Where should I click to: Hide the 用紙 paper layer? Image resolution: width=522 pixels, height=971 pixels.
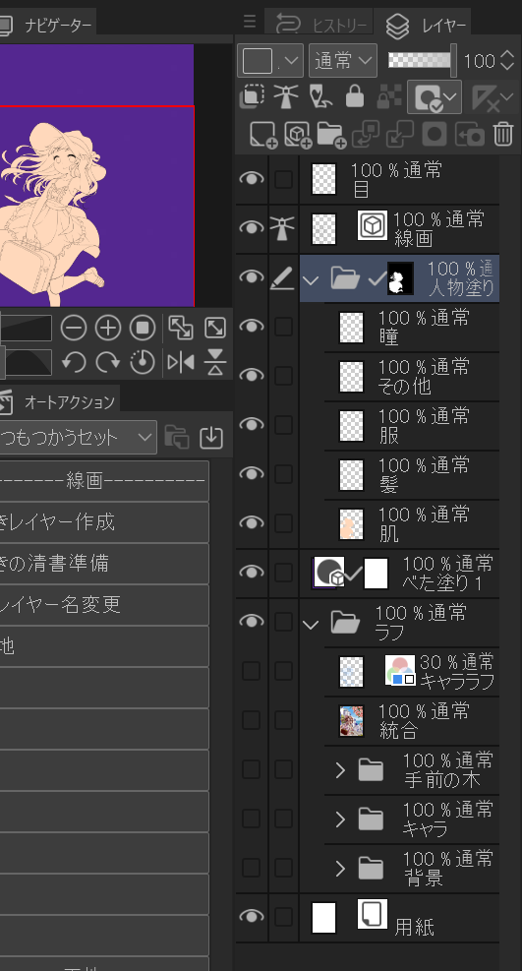(x=251, y=917)
